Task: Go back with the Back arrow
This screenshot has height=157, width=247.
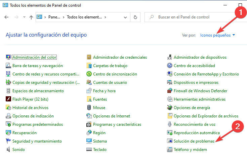Action: (x=6, y=17)
